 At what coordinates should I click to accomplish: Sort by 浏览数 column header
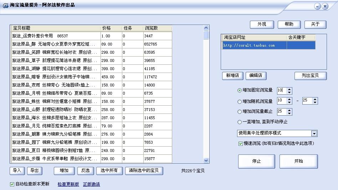pyautogui.click(x=157, y=28)
